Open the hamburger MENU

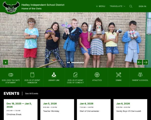(x=101, y=6)
